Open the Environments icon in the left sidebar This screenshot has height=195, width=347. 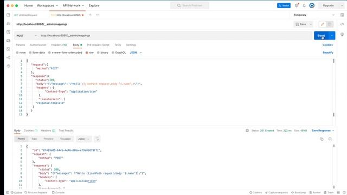tap(8, 32)
